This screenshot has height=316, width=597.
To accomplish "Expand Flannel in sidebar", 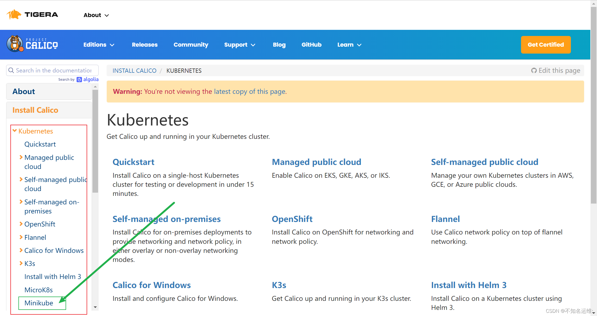I will point(21,237).
